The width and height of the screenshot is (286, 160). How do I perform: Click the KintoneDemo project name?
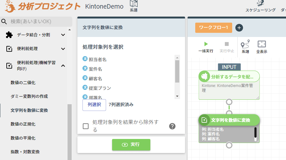coord(104,6)
